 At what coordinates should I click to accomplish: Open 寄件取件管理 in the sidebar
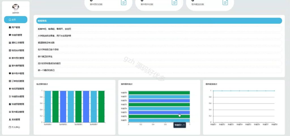pos(16,74)
